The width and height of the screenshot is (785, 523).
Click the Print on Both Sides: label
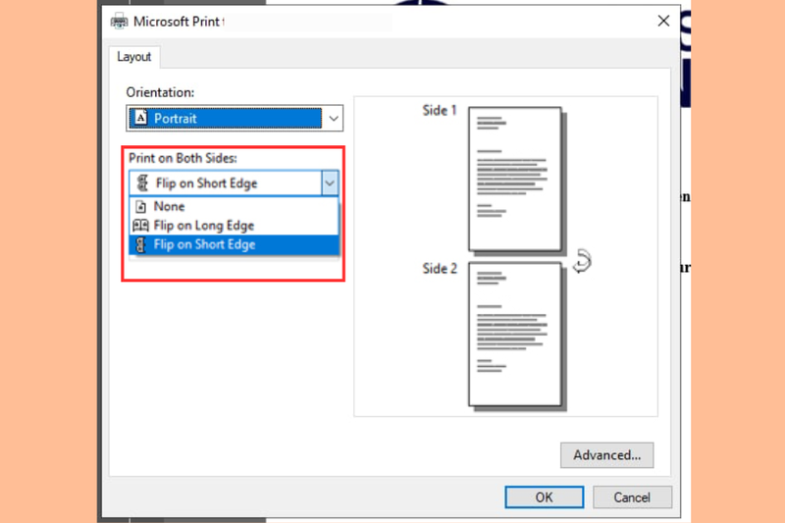(183, 158)
